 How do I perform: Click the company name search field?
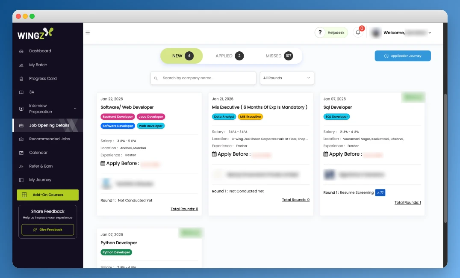203,78
